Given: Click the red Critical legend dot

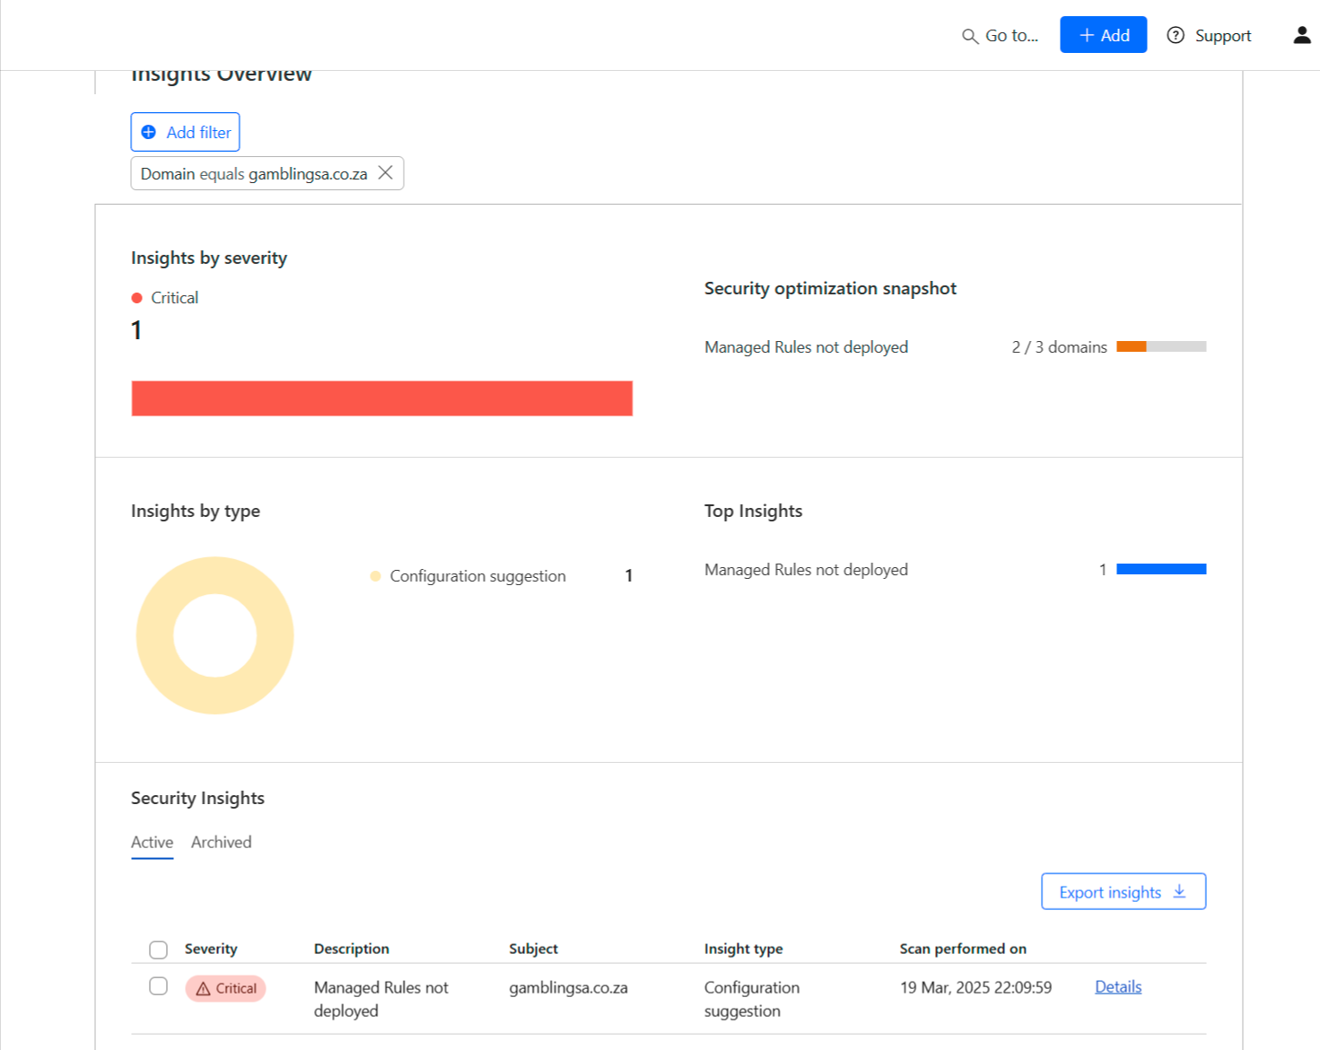Looking at the screenshot, I should [136, 298].
